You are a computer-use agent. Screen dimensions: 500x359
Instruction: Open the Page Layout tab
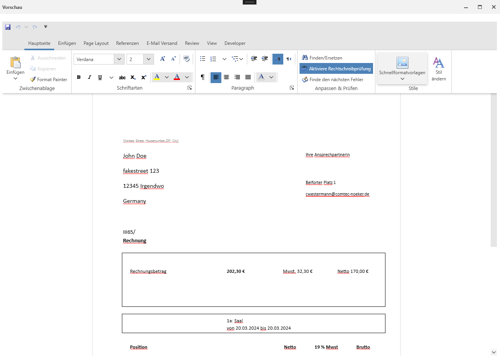tap(96, 43)
